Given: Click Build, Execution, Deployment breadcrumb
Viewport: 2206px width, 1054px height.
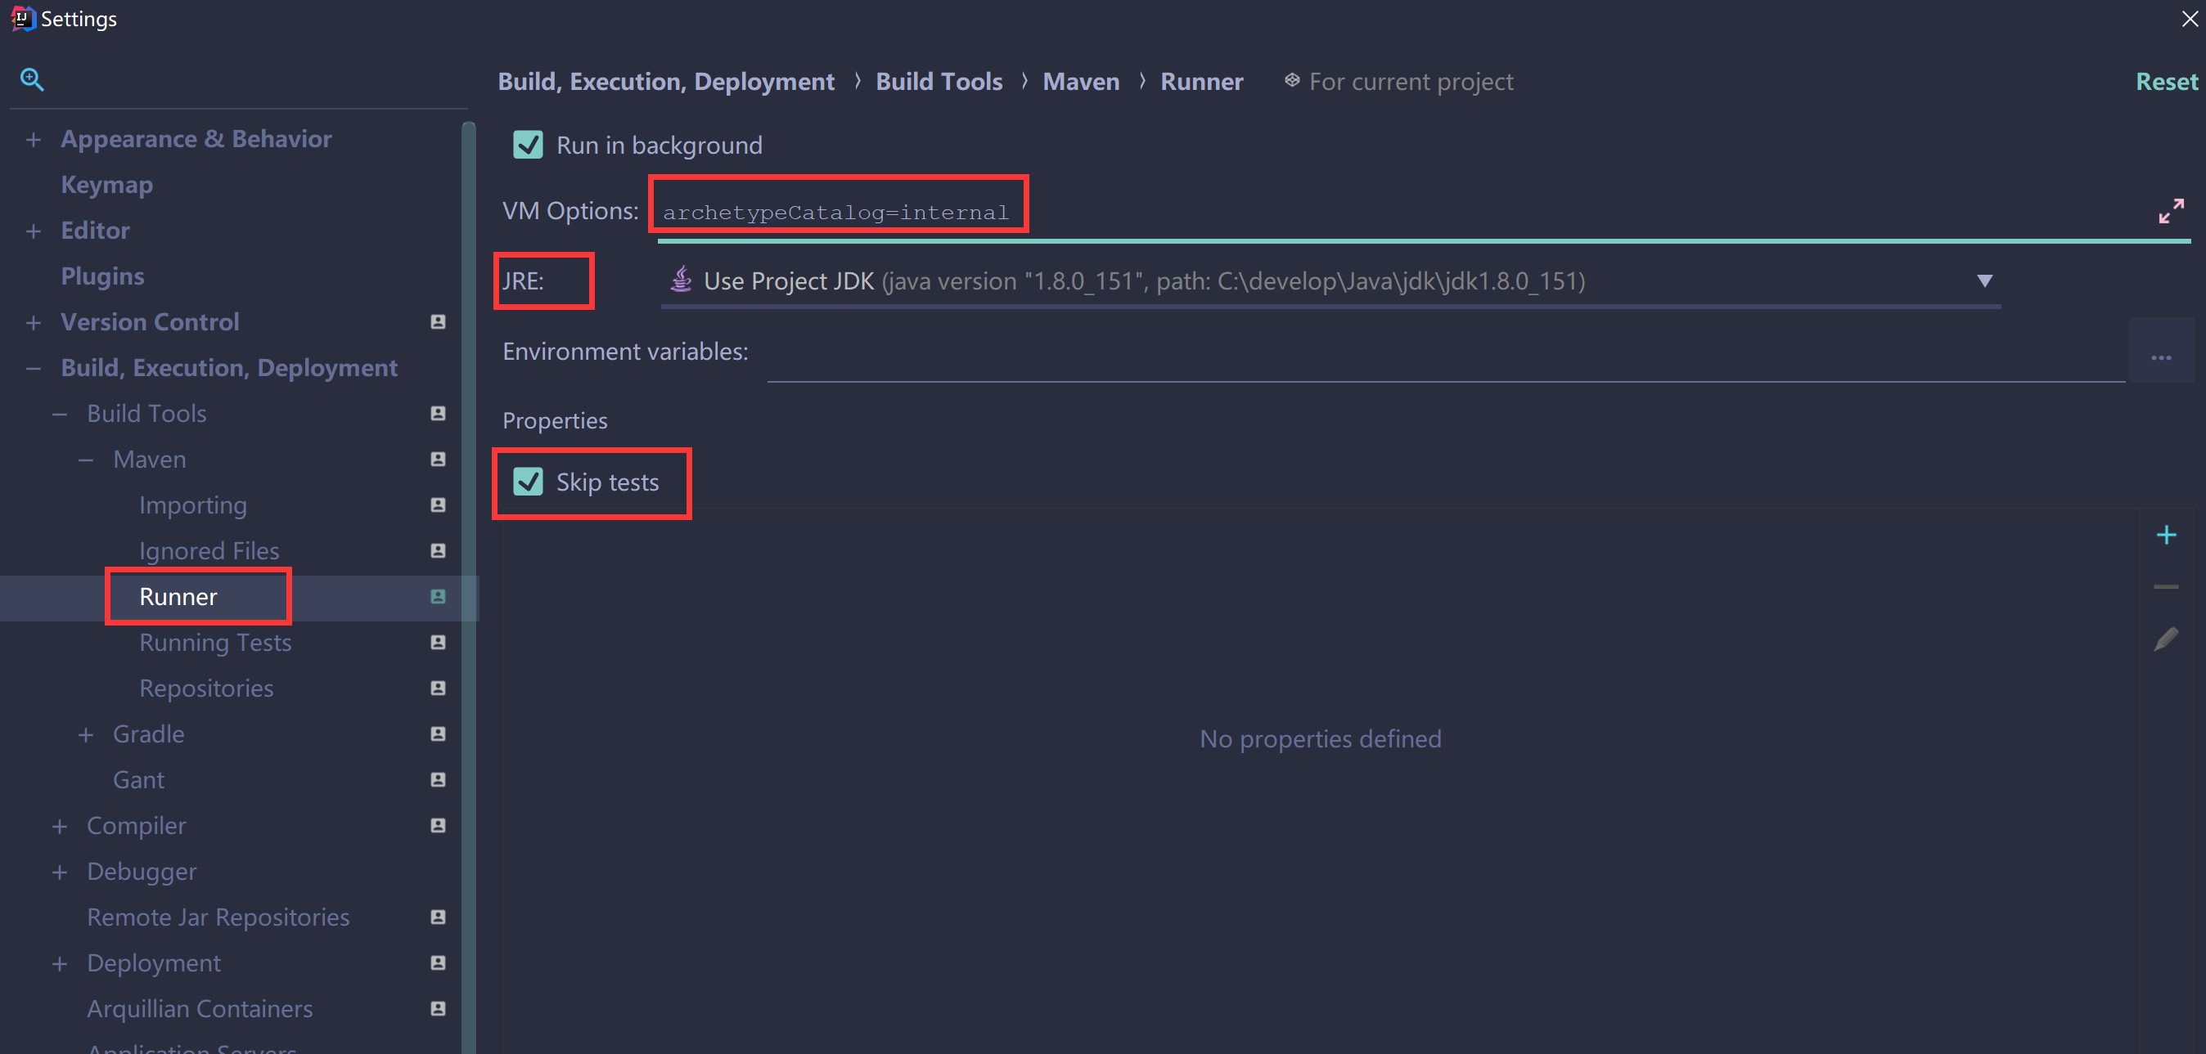Looking at the screenshot, I should (666, 81).
